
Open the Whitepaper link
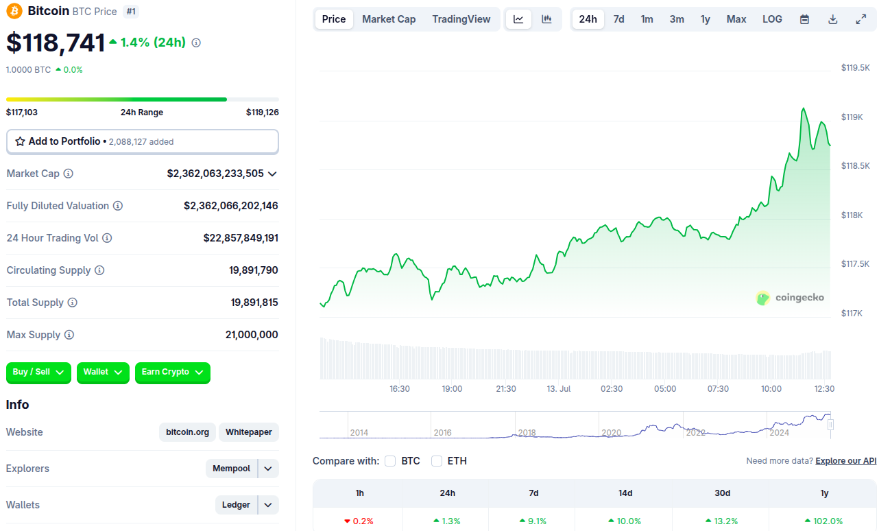pos(249,432)
